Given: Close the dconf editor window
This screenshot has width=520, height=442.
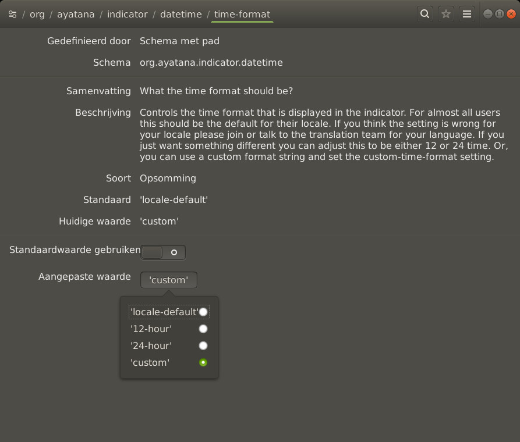Looking at the screenshot, I should [511, 14].
